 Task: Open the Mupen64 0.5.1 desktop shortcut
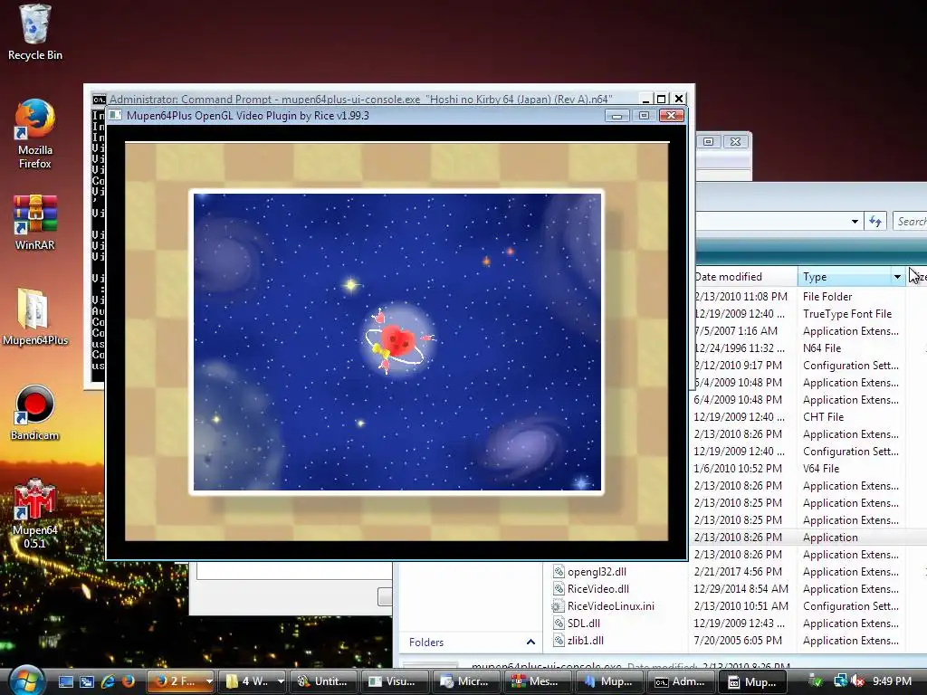point(35,514)
